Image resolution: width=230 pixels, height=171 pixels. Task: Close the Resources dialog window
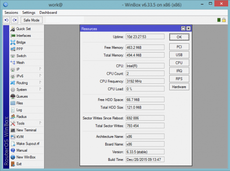pyautogui.click(x=189, y=29)
